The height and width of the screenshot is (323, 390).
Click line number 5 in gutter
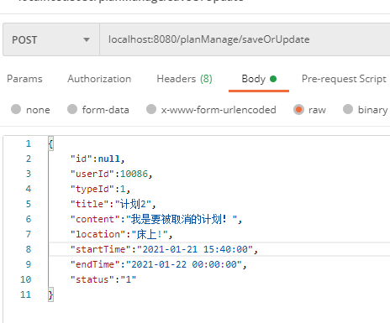(29, 204)
